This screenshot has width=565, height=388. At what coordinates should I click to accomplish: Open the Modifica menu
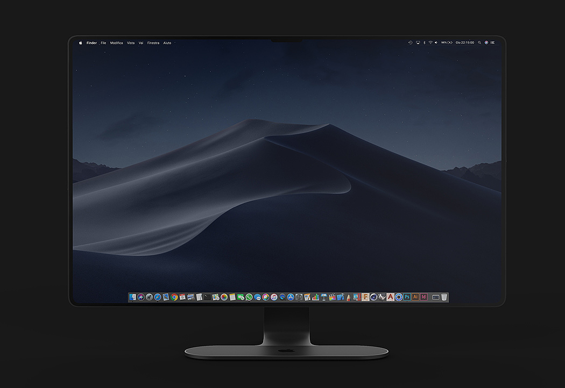pos(116,43)
